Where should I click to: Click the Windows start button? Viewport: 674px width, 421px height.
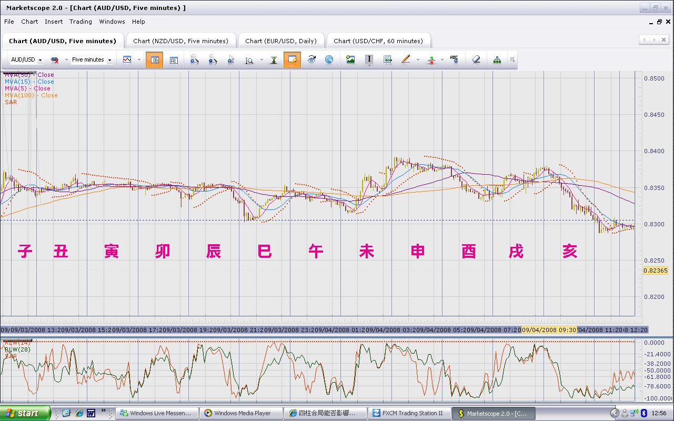point(25,413)
